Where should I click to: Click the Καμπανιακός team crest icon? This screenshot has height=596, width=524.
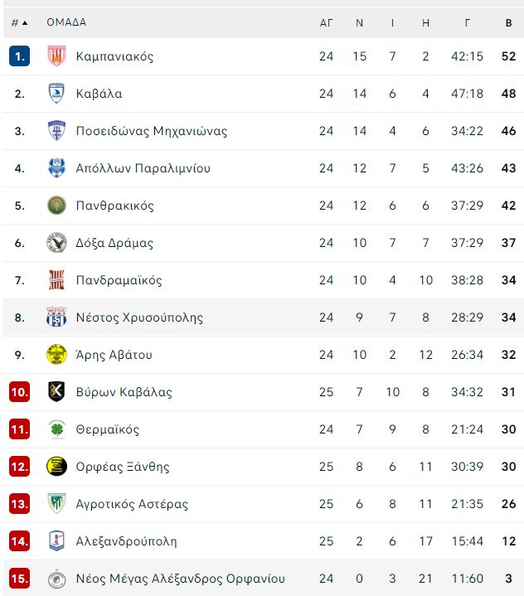(56, 56)
